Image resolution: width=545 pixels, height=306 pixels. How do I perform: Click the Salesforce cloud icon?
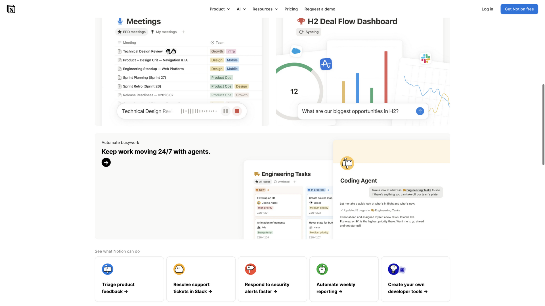coord(296,51)
